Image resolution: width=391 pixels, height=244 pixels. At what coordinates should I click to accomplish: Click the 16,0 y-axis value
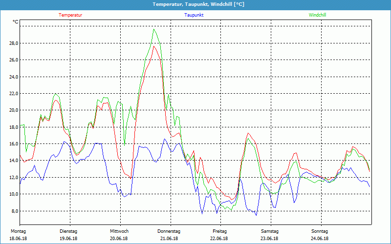(14, 144)
